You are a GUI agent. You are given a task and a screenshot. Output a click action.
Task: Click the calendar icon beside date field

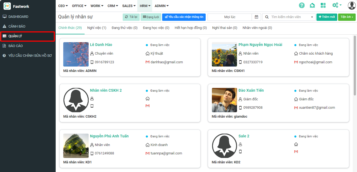coord(256,17)
